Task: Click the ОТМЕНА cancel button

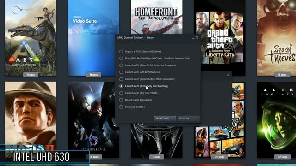Action: (x=188, y=119)
